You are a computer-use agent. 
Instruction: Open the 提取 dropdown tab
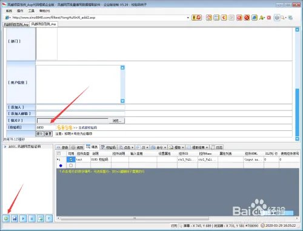click(176, 147)
